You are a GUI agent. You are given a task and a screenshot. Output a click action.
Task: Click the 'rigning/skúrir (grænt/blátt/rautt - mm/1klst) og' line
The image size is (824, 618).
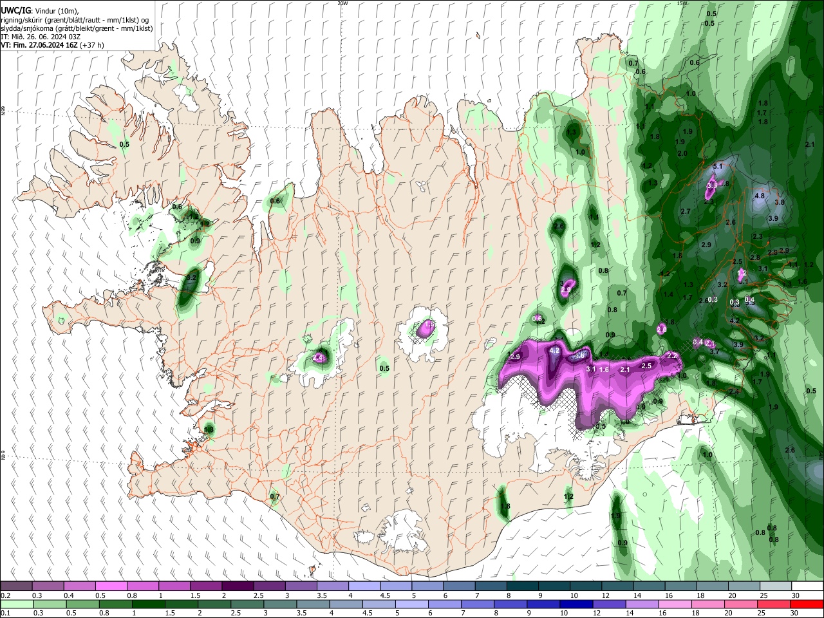click(75, 20)
